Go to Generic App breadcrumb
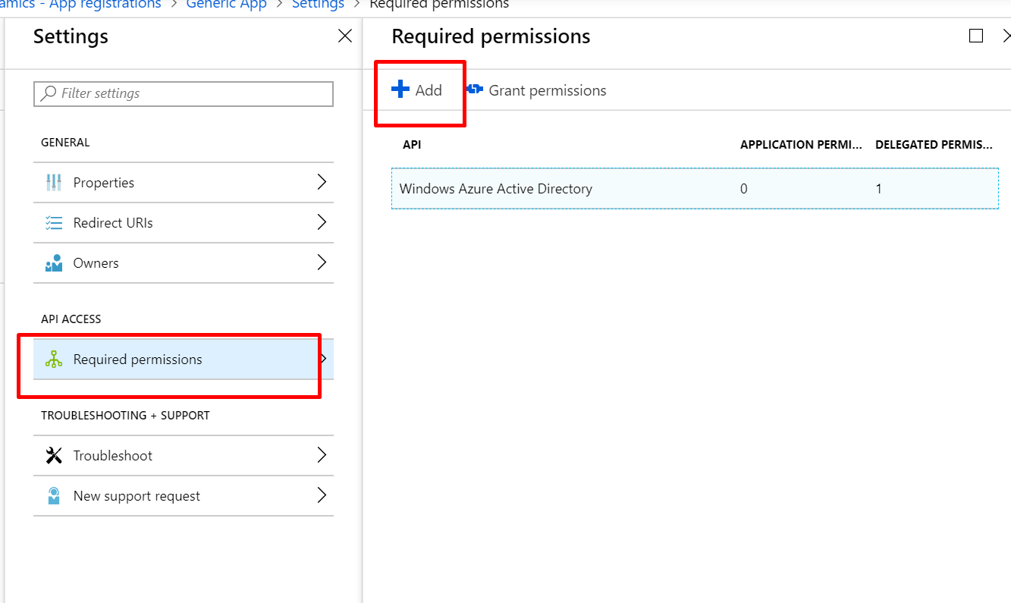This screenshot has width=1011, height=603. pyautogui.click(x=226, y=5)
